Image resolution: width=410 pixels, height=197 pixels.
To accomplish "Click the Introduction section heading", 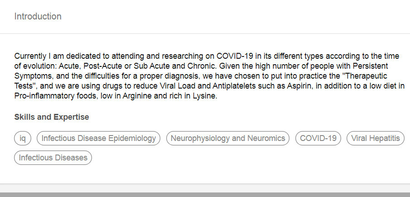I will pos(38,16).
